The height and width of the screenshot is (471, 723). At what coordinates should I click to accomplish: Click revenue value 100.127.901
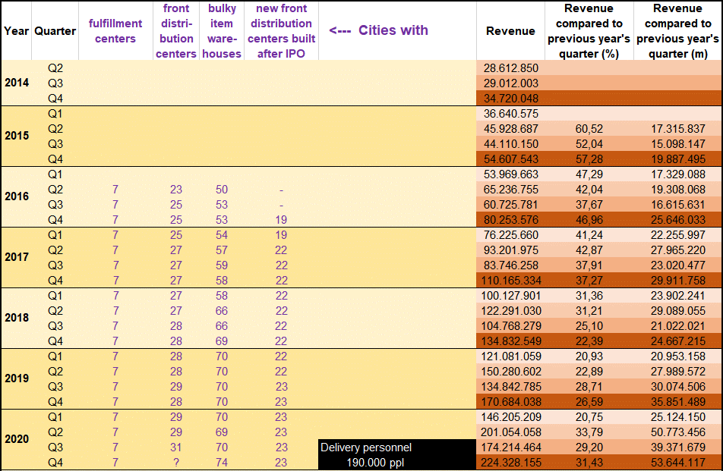511,296
